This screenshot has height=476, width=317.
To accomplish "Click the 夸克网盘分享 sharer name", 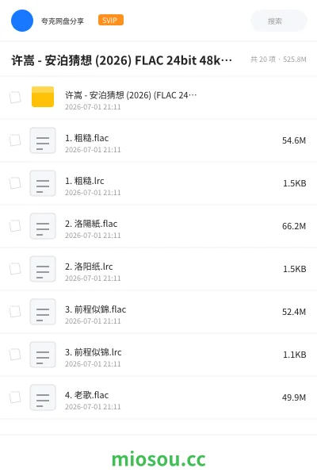I will pos(63,21).
